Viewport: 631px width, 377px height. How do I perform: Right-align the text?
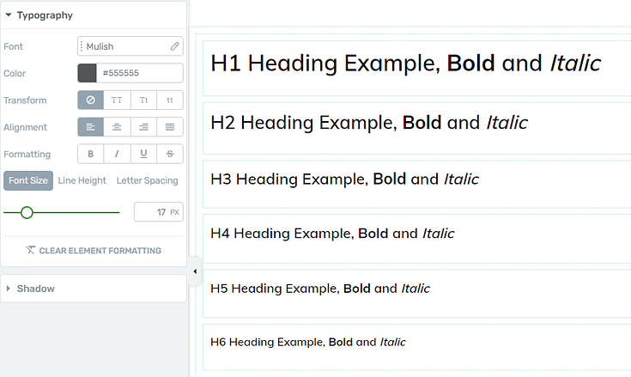143,127
